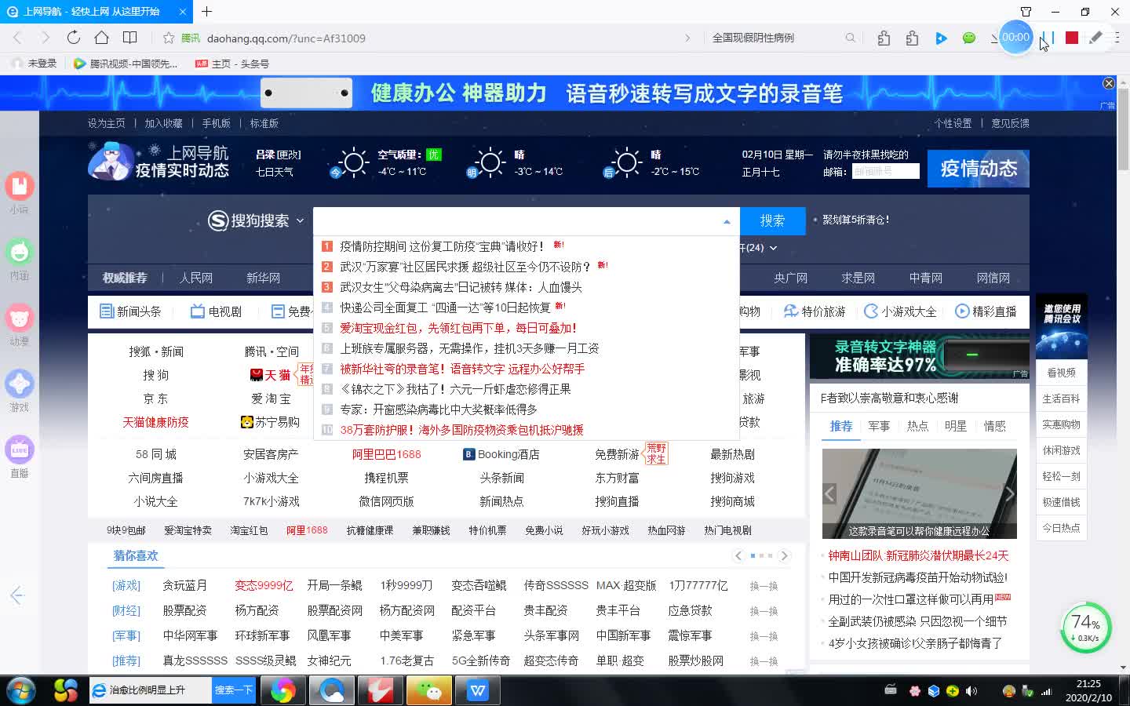Screen dimensions: 1130x706
Task: Open 电视剧 category link
Action: click(x=216, y=311)
